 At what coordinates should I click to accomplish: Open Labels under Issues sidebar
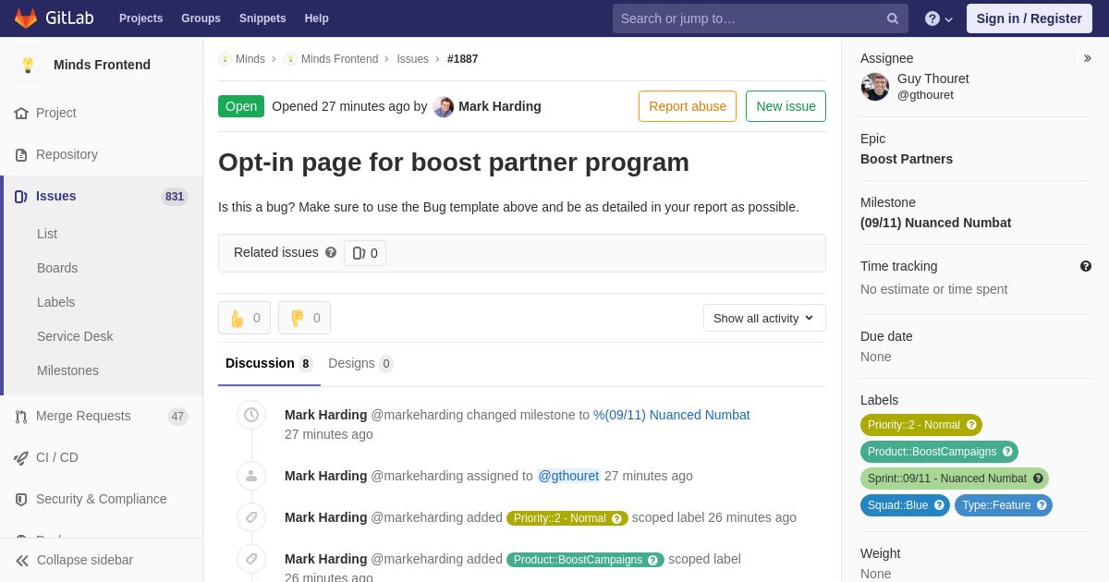click(56, 302)
